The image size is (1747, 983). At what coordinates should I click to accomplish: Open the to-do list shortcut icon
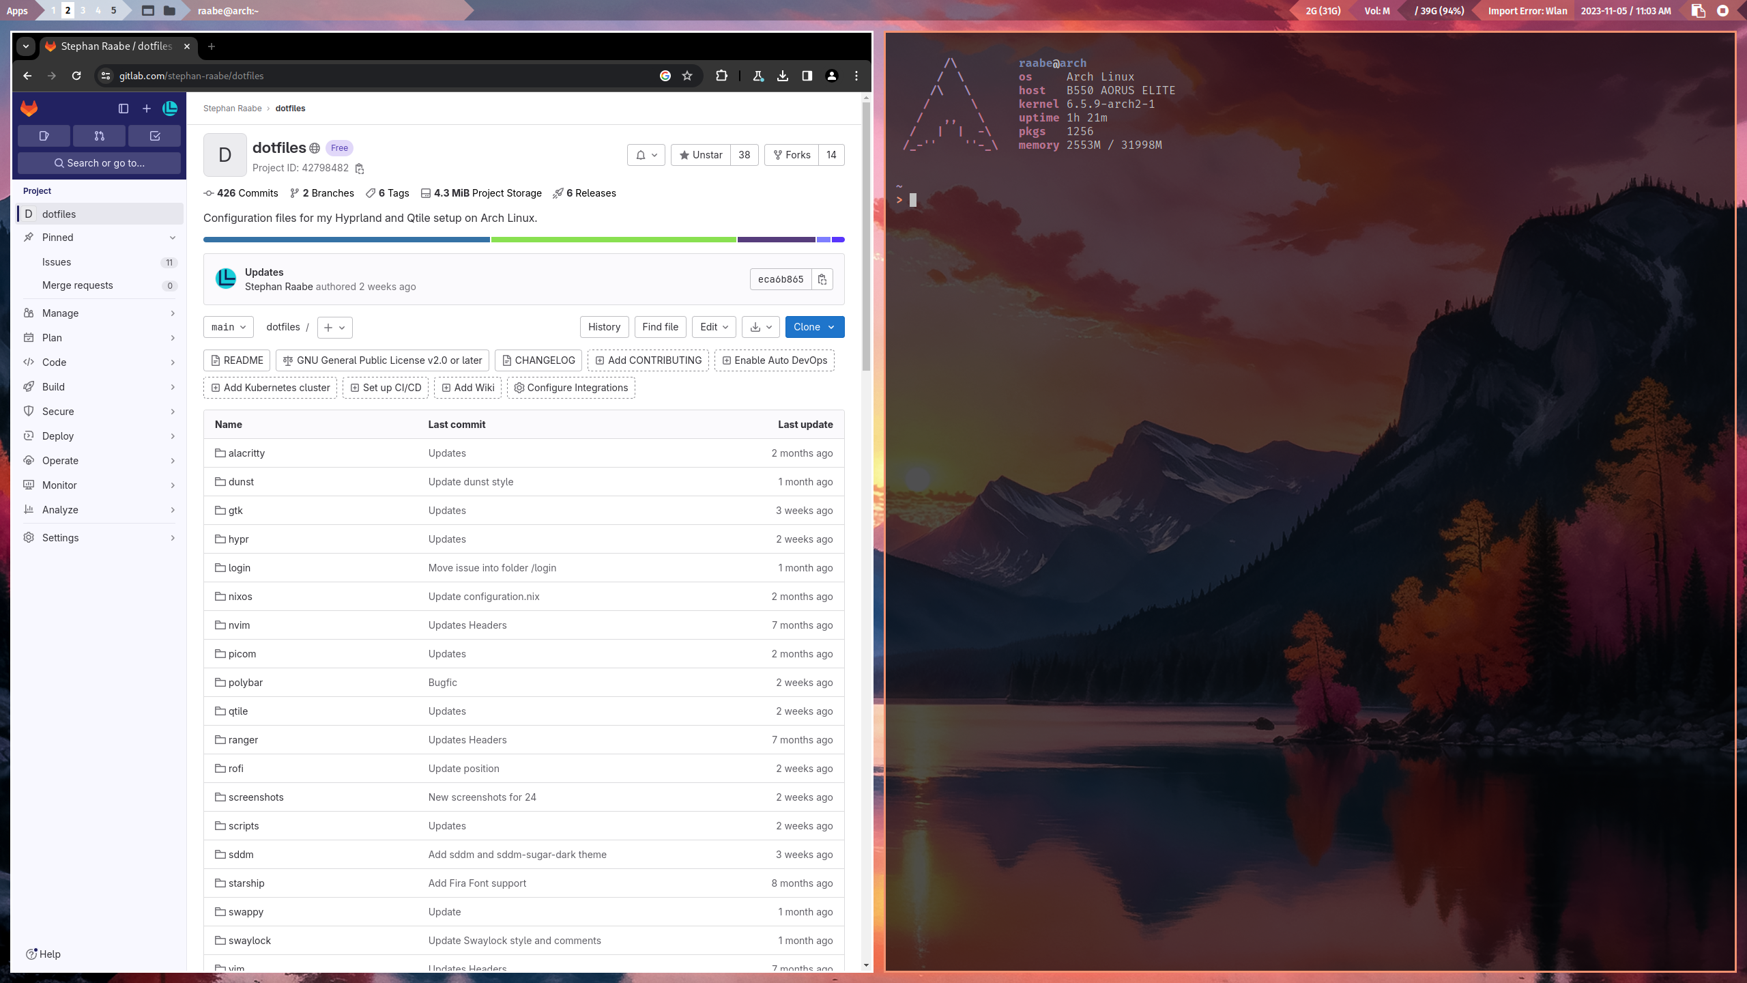pyautogui.click(x=155, y=136)
